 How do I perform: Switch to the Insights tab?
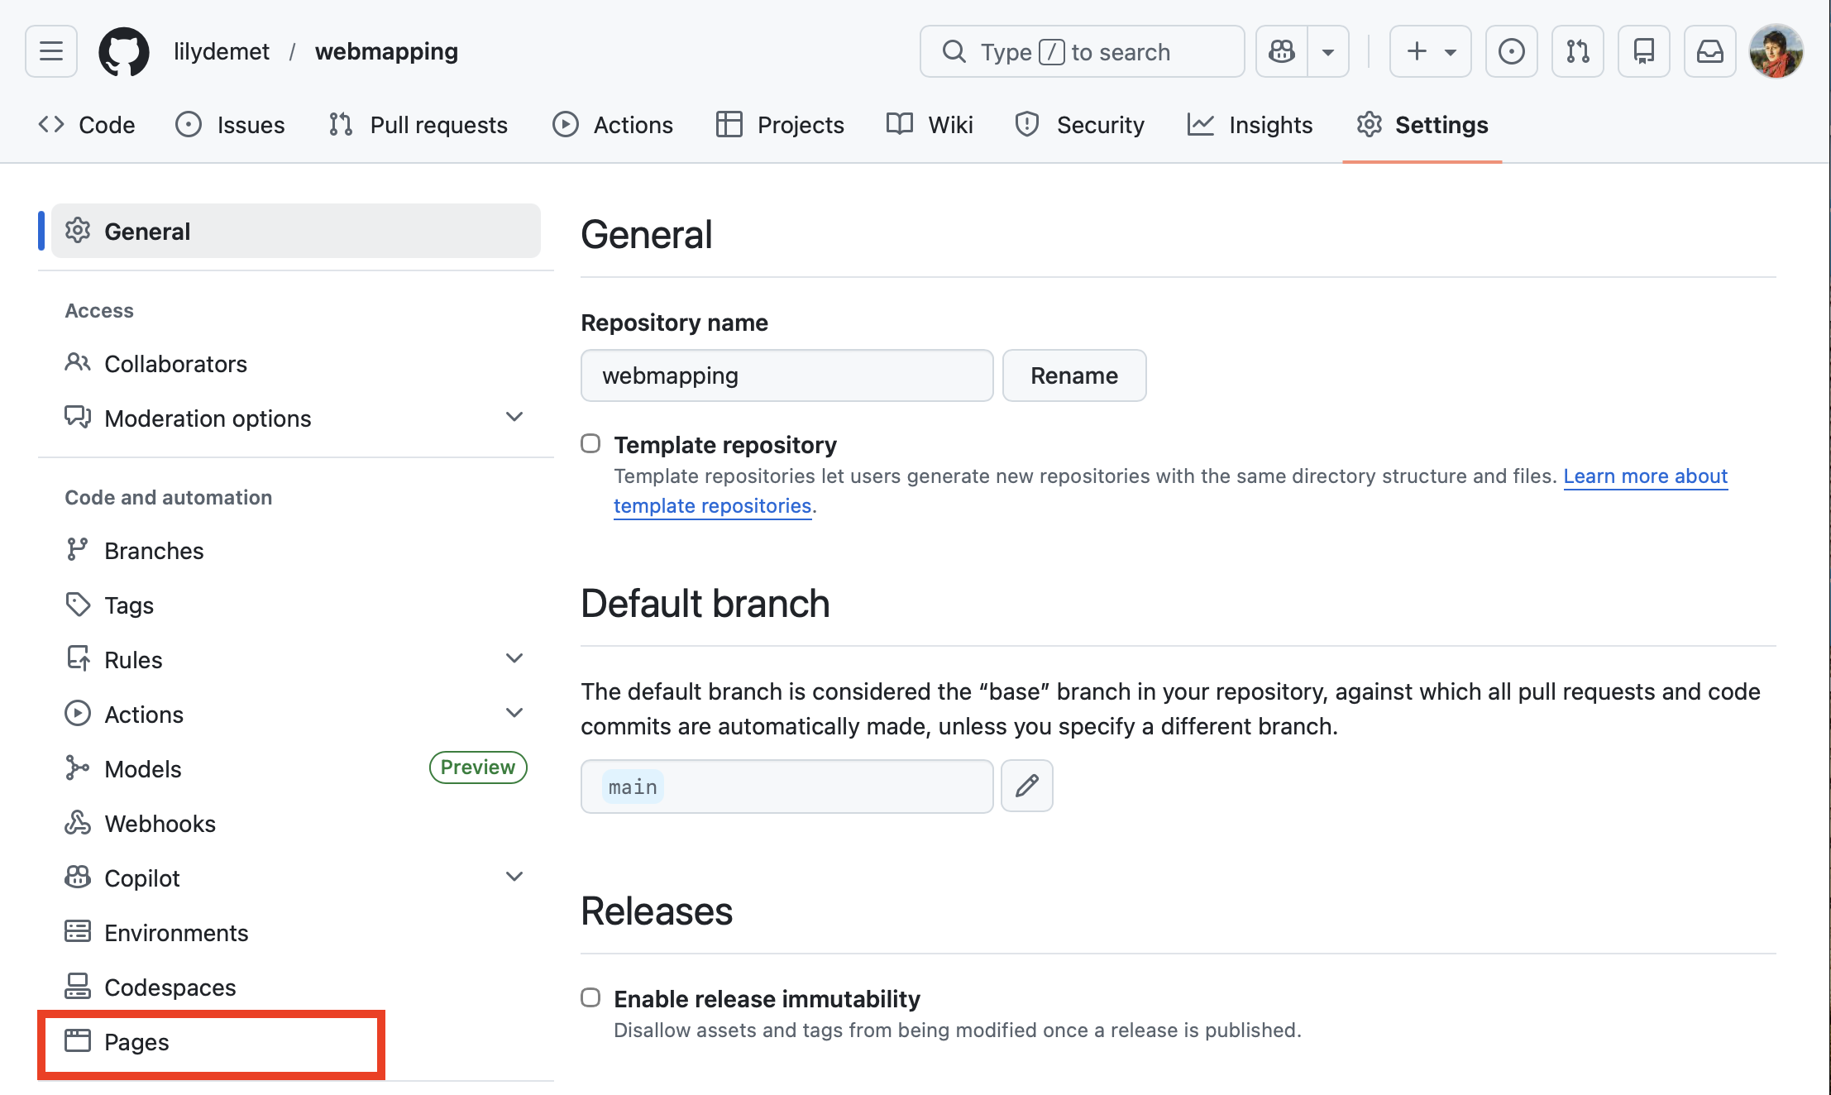click(x=1250, y=125)
